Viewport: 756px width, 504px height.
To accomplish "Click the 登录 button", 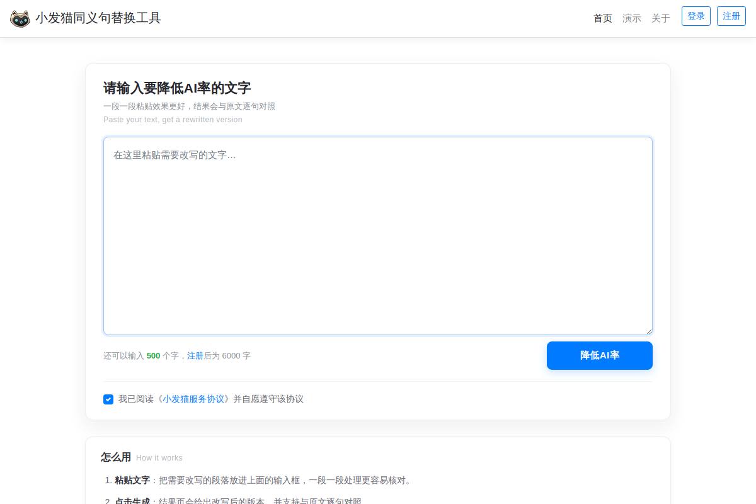I will pos(696,16).
